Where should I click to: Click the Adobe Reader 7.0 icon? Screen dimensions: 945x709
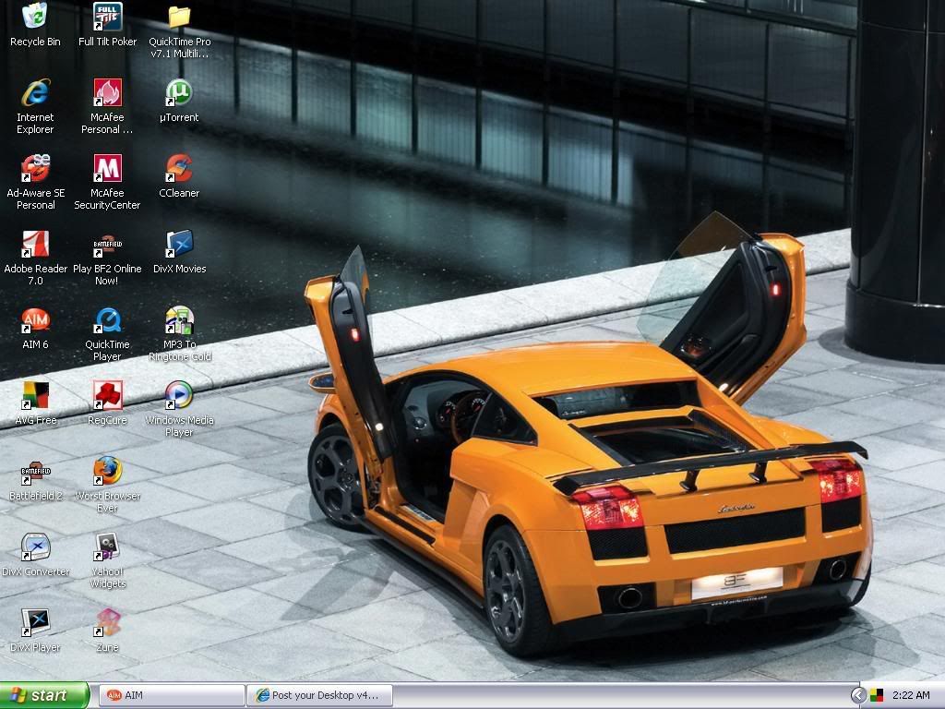tap(35, 245)
